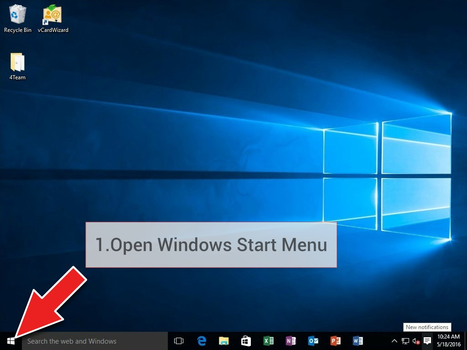Open File Explorer from the taskbar
Viewport: 467px width, 350px height.
[x=223, y=341]
